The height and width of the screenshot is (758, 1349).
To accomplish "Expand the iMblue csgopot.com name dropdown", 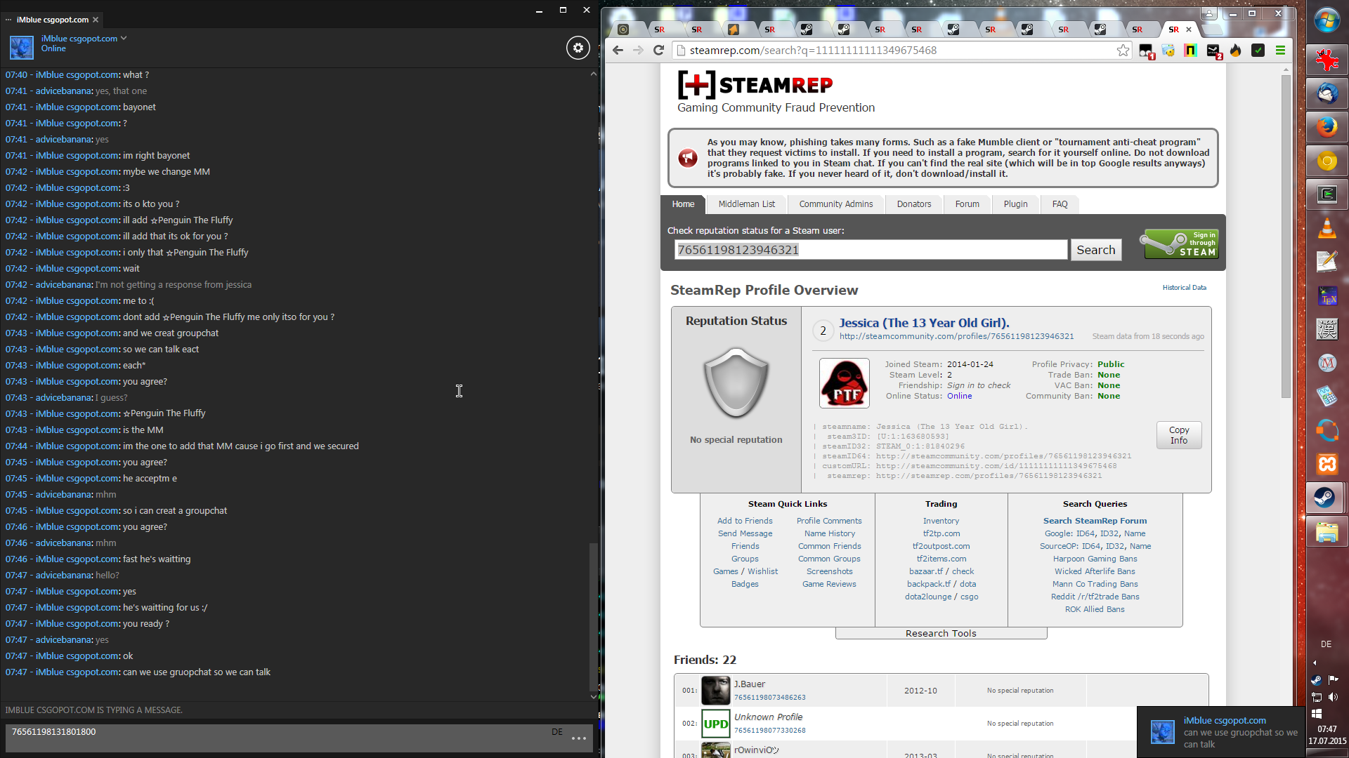I will 124,38.
